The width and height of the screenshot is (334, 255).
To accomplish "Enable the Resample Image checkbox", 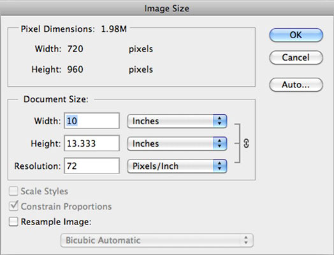I will 13,222.
